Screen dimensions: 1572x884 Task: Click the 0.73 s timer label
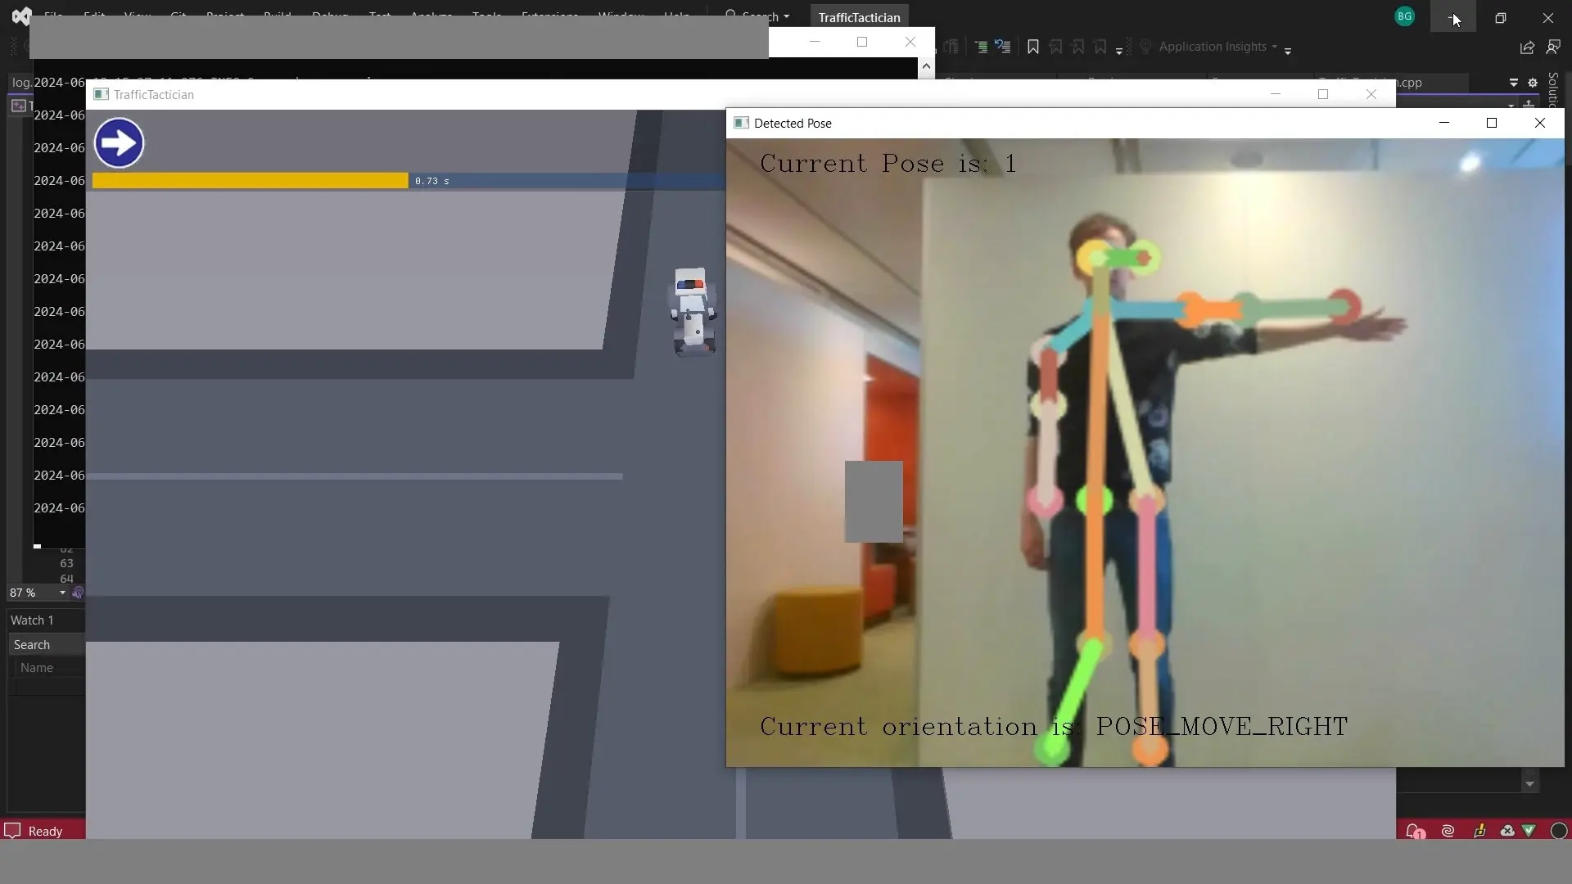431,181
